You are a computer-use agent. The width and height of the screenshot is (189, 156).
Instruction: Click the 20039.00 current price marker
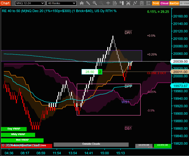click(180, 62)
